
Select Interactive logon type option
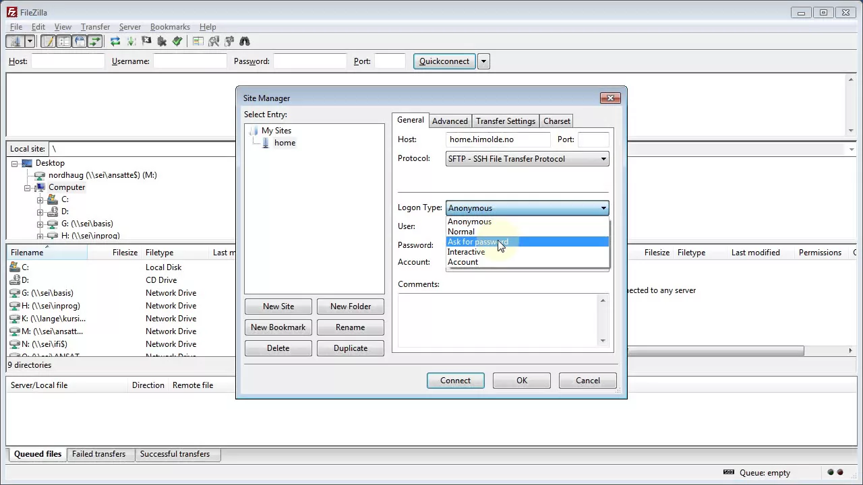(x=527, y=252)
